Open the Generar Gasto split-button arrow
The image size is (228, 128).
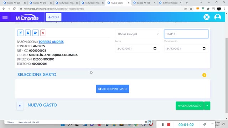[x=207, y=106]
